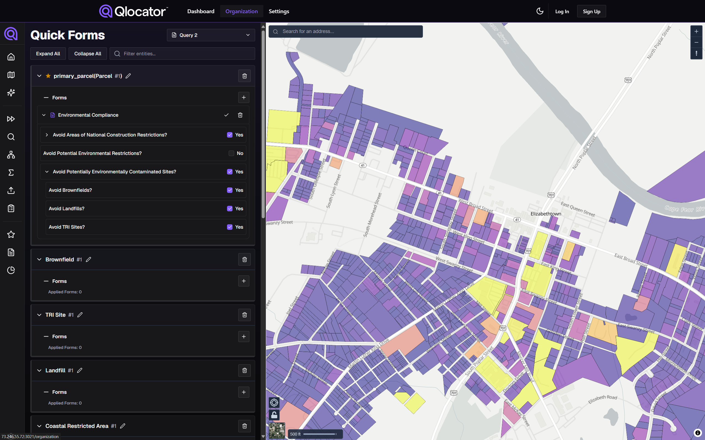
Task: Click the Sign Up button
Action: point(591,11)
